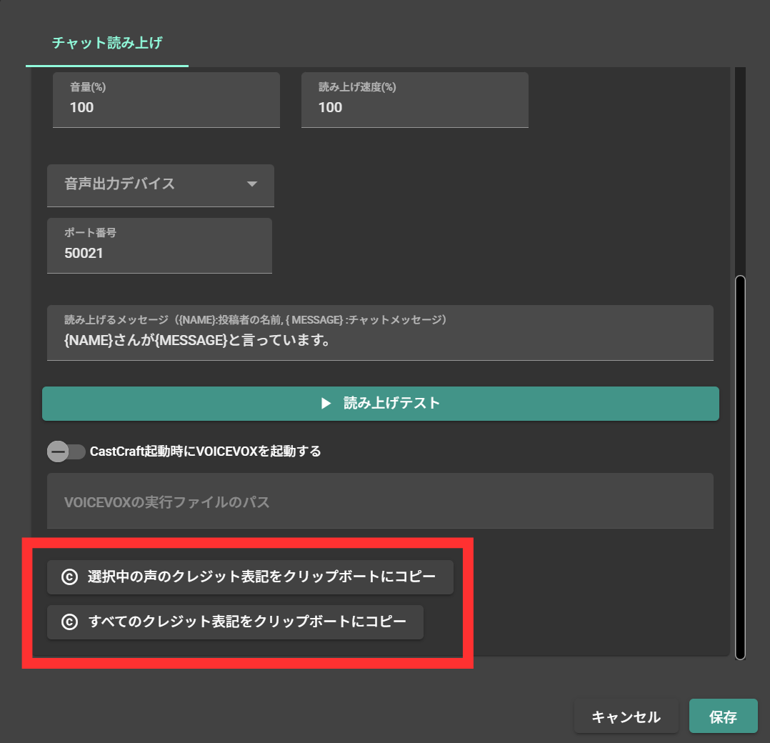
Task: Copy all voice credits to clipboard
Action: [234, 622]
